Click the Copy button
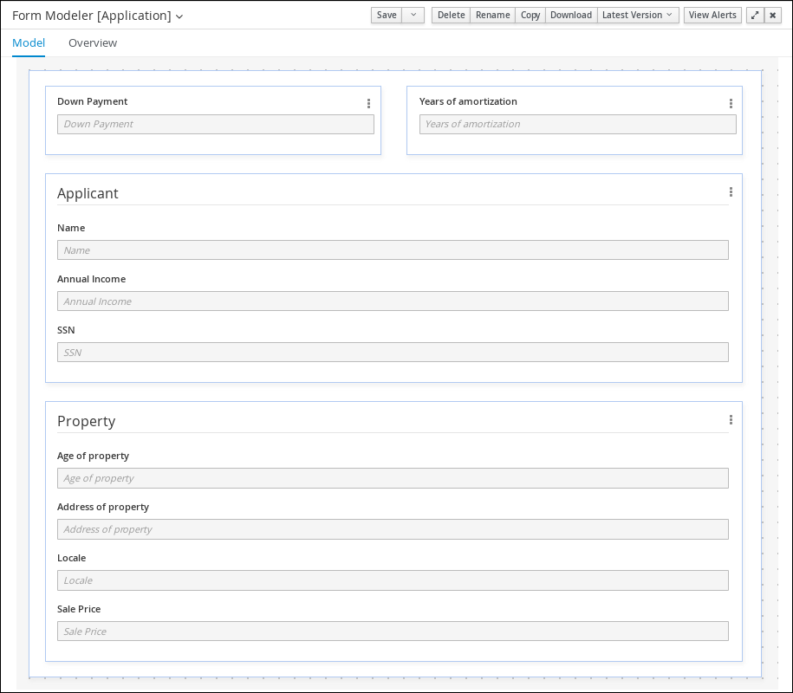 pos(530,16)
